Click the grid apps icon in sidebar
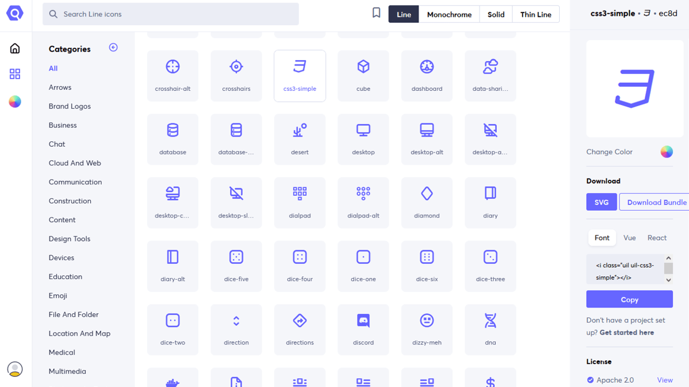 [15, 74]
